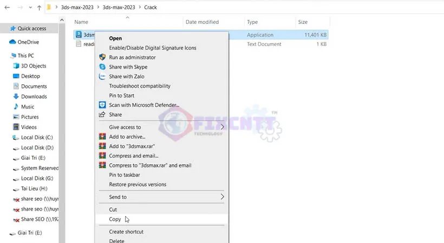Click the back arrow navigation button

[x=6, y=8]
